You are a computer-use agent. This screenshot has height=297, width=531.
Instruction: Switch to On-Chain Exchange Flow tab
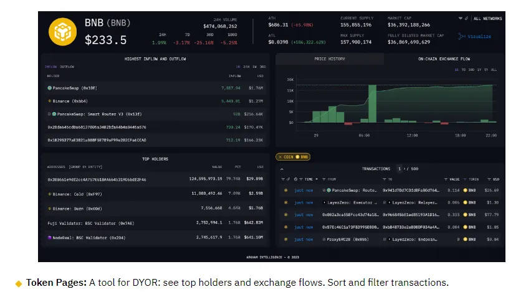pos(444,59)
